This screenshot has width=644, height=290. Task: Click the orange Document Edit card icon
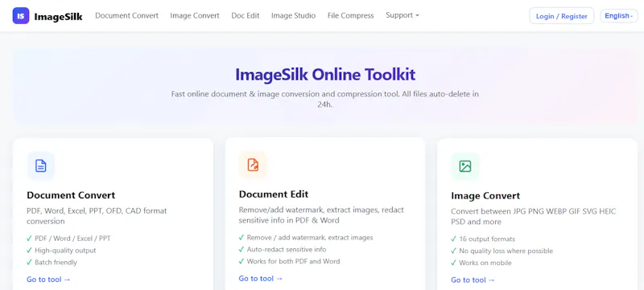tap(253, 165)
